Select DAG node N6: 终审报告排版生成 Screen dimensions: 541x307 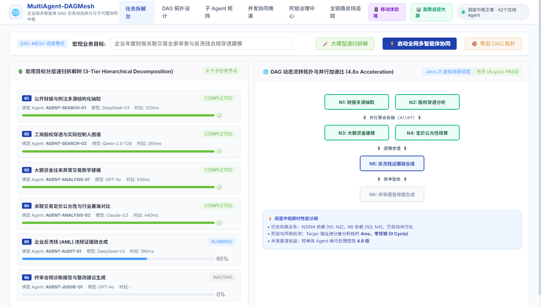(x=392, y=194)
